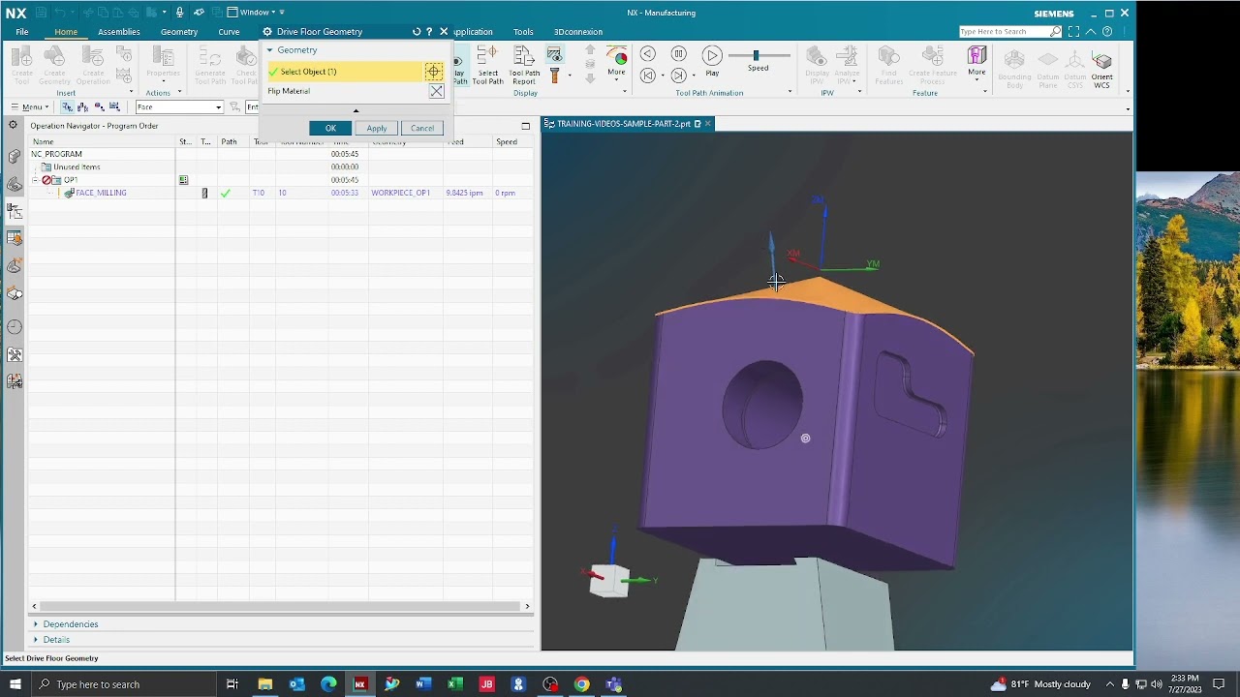Collapse dialog with the up arrow
Image resolution: width=1240 pixels, height=697 pixels.
pos(356,110)
